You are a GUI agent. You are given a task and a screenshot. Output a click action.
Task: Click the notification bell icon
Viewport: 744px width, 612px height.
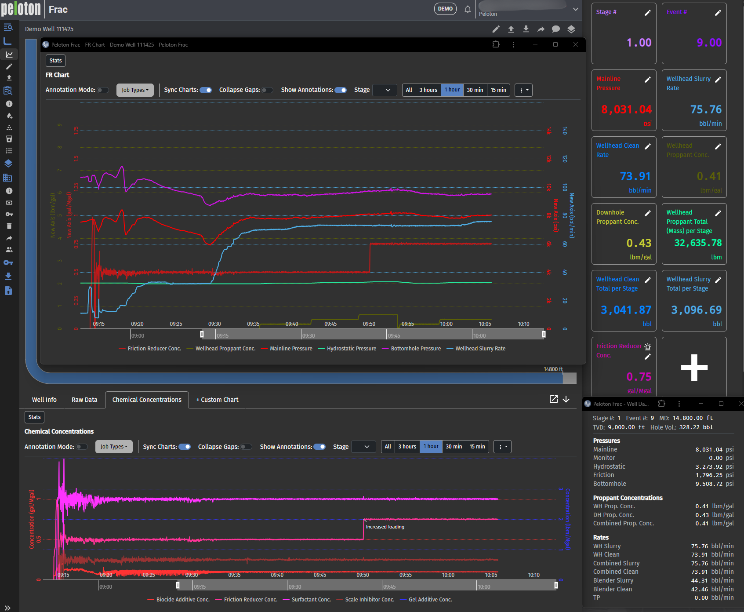[x=468, y=9]
